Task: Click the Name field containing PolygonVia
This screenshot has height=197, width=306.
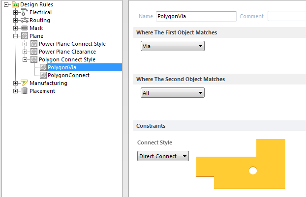Action: pos(196,16)
